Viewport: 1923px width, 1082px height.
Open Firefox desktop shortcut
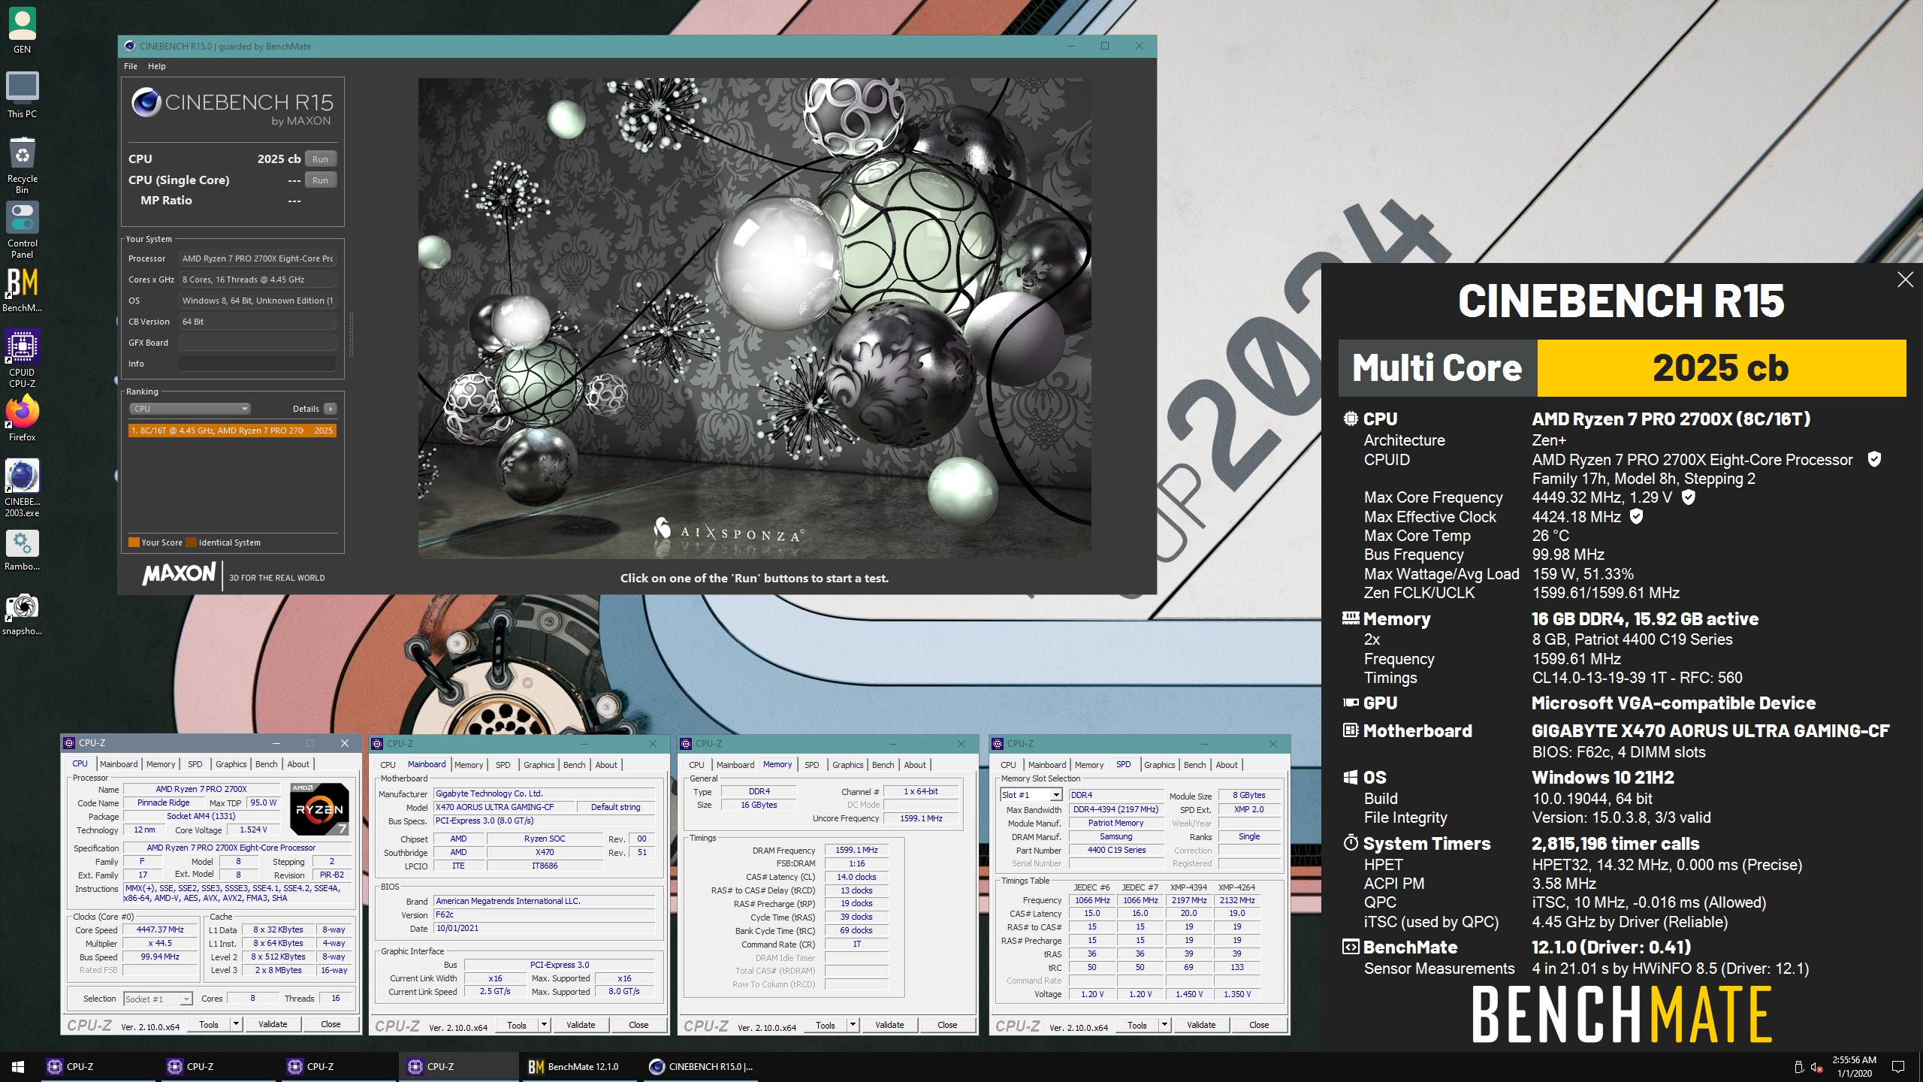coord(22,419)
